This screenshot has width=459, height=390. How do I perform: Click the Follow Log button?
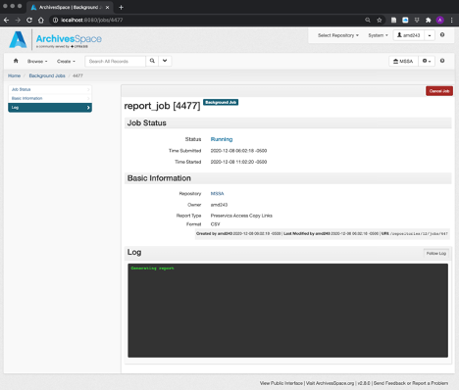click(x=435, y=253)
